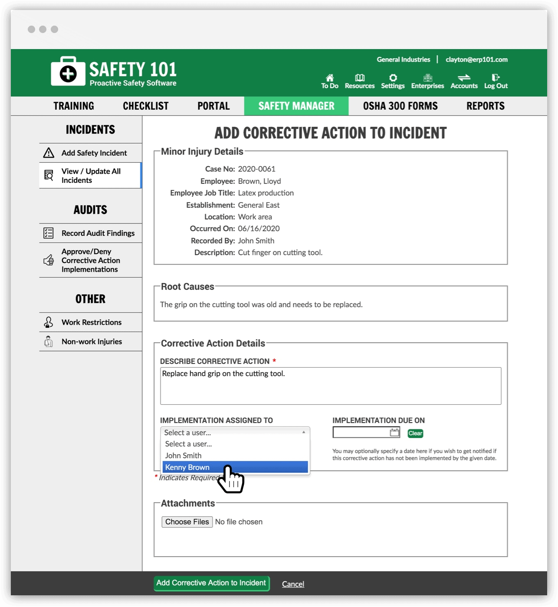Click Add Corrective Action to Incident button
The width and height of the screenshot is (558, 607).
[x=211, y=583]
